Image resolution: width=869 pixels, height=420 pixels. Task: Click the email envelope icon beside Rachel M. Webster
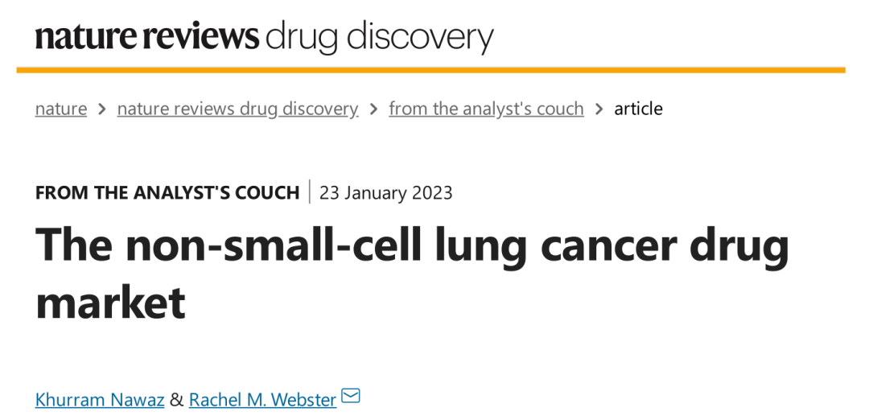click(351, 396)
